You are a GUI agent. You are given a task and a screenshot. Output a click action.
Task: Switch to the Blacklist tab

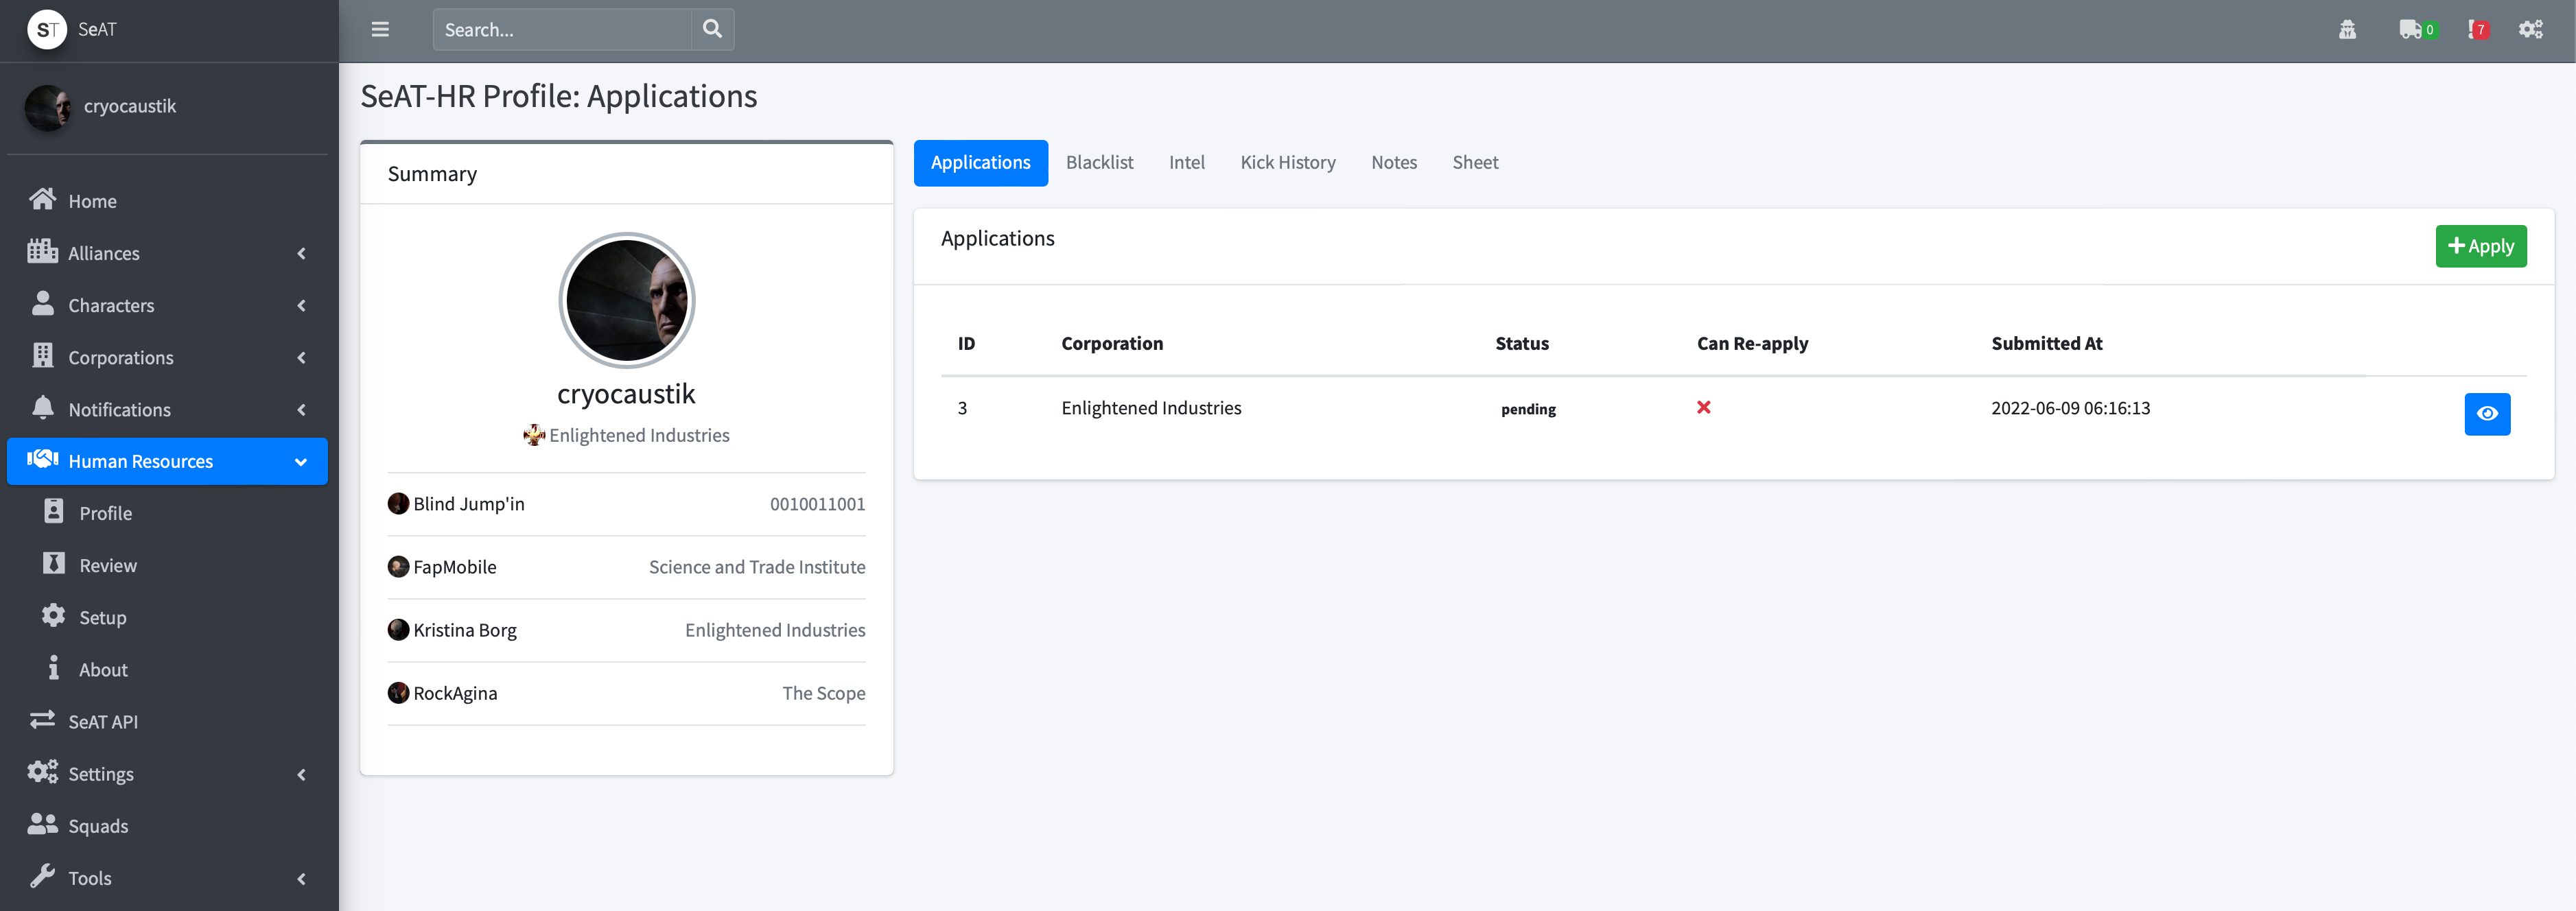(1099, 163)
